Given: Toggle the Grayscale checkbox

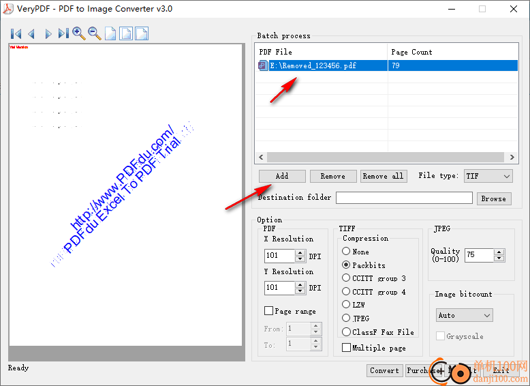Looking at the screenshot, I should [x=440, y=336].
